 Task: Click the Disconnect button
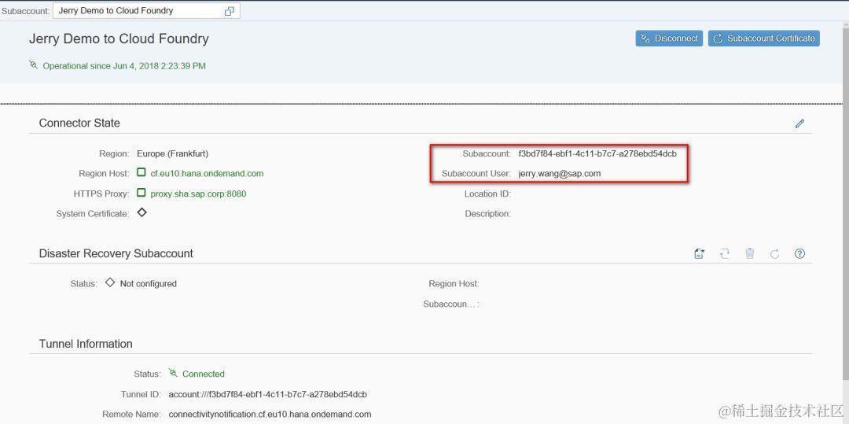tap(669, 39)
